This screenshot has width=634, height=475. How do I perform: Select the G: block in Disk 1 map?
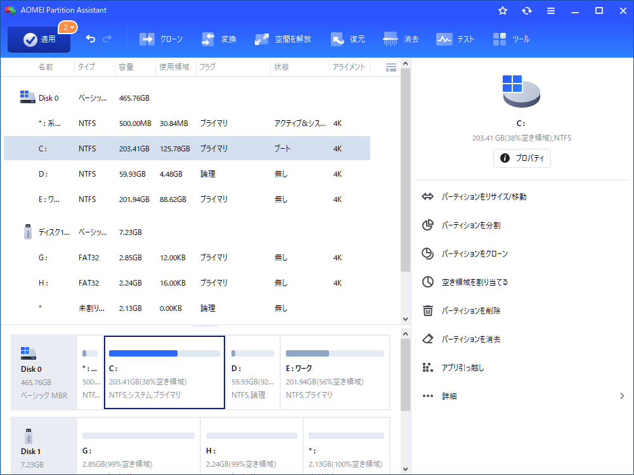coord(138,446)
